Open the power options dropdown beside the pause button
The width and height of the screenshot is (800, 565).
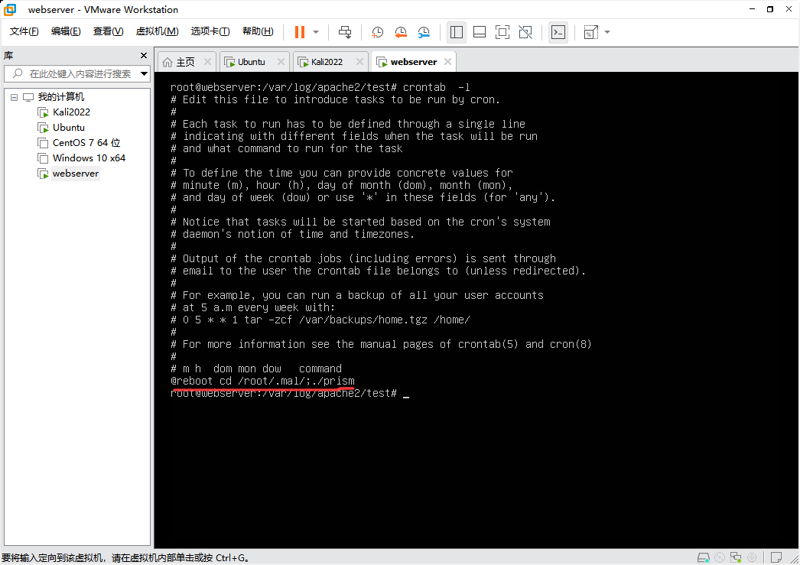[316, 32]
